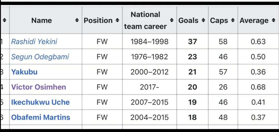
Task: Open the Segun Odegbami player link
Action: (40, 57)
